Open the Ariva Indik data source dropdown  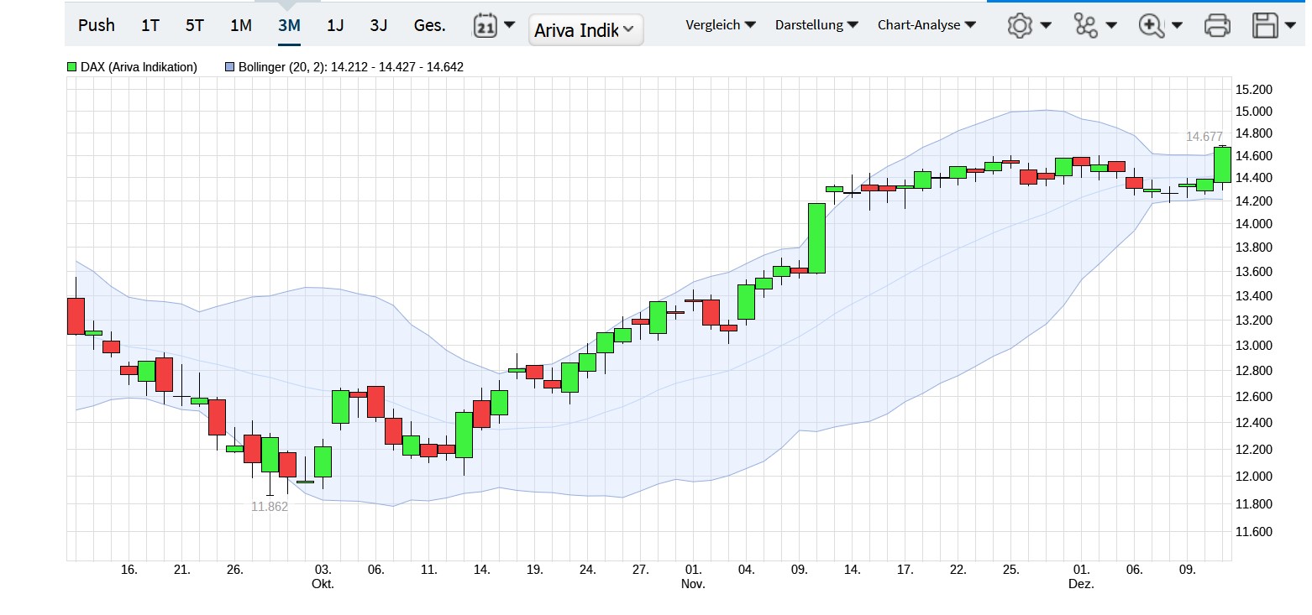click(586, 30)
